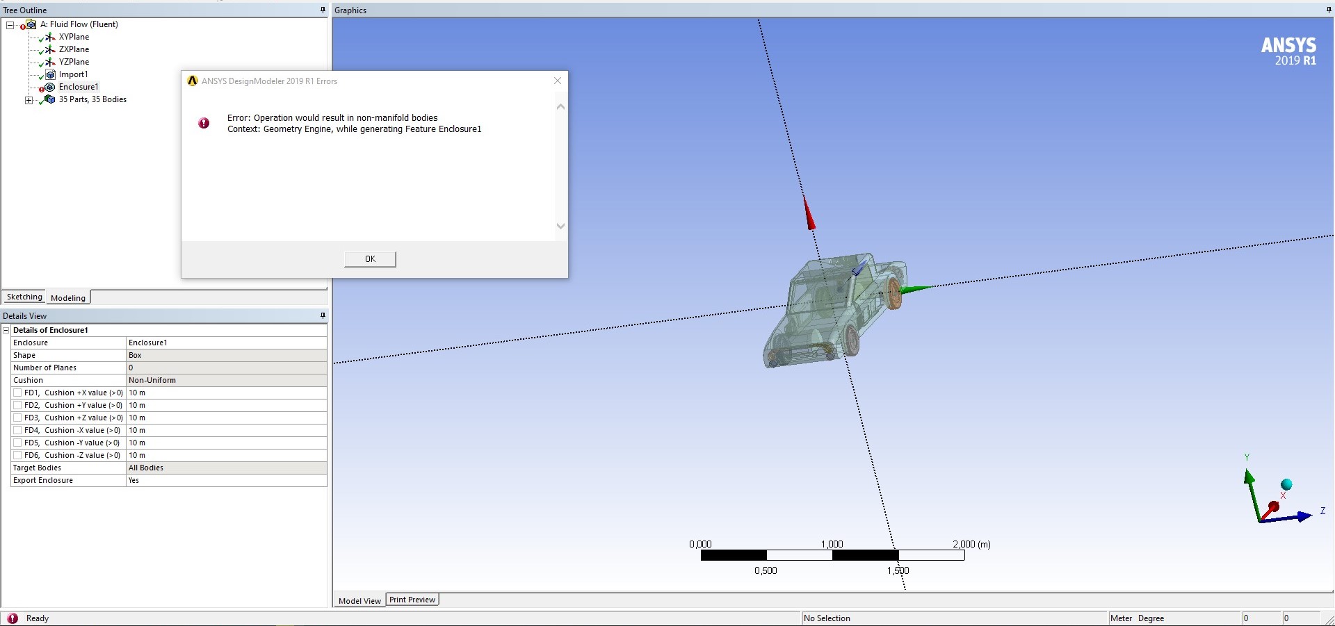
Task: Click the car model in Graphics view
Action: (x=834, y=309)
